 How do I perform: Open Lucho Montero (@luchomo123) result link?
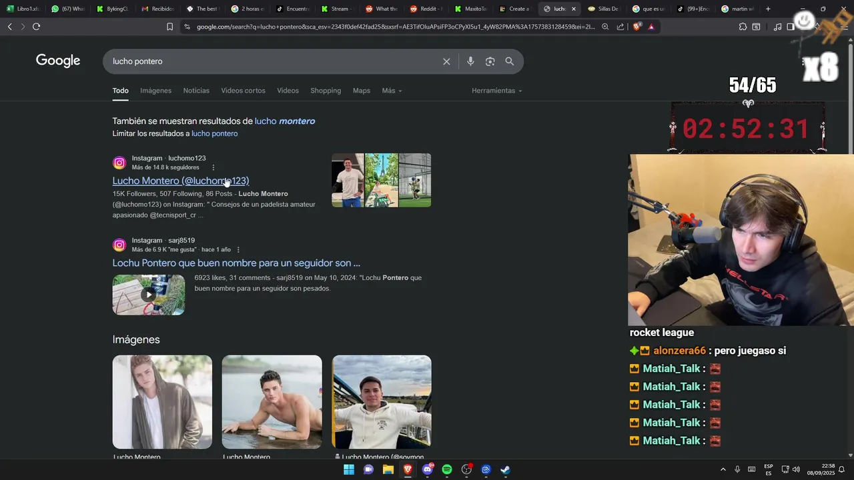pos(181,181)
